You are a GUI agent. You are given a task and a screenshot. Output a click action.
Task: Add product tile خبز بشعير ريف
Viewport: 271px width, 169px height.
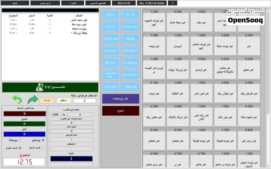pos(154,115)
